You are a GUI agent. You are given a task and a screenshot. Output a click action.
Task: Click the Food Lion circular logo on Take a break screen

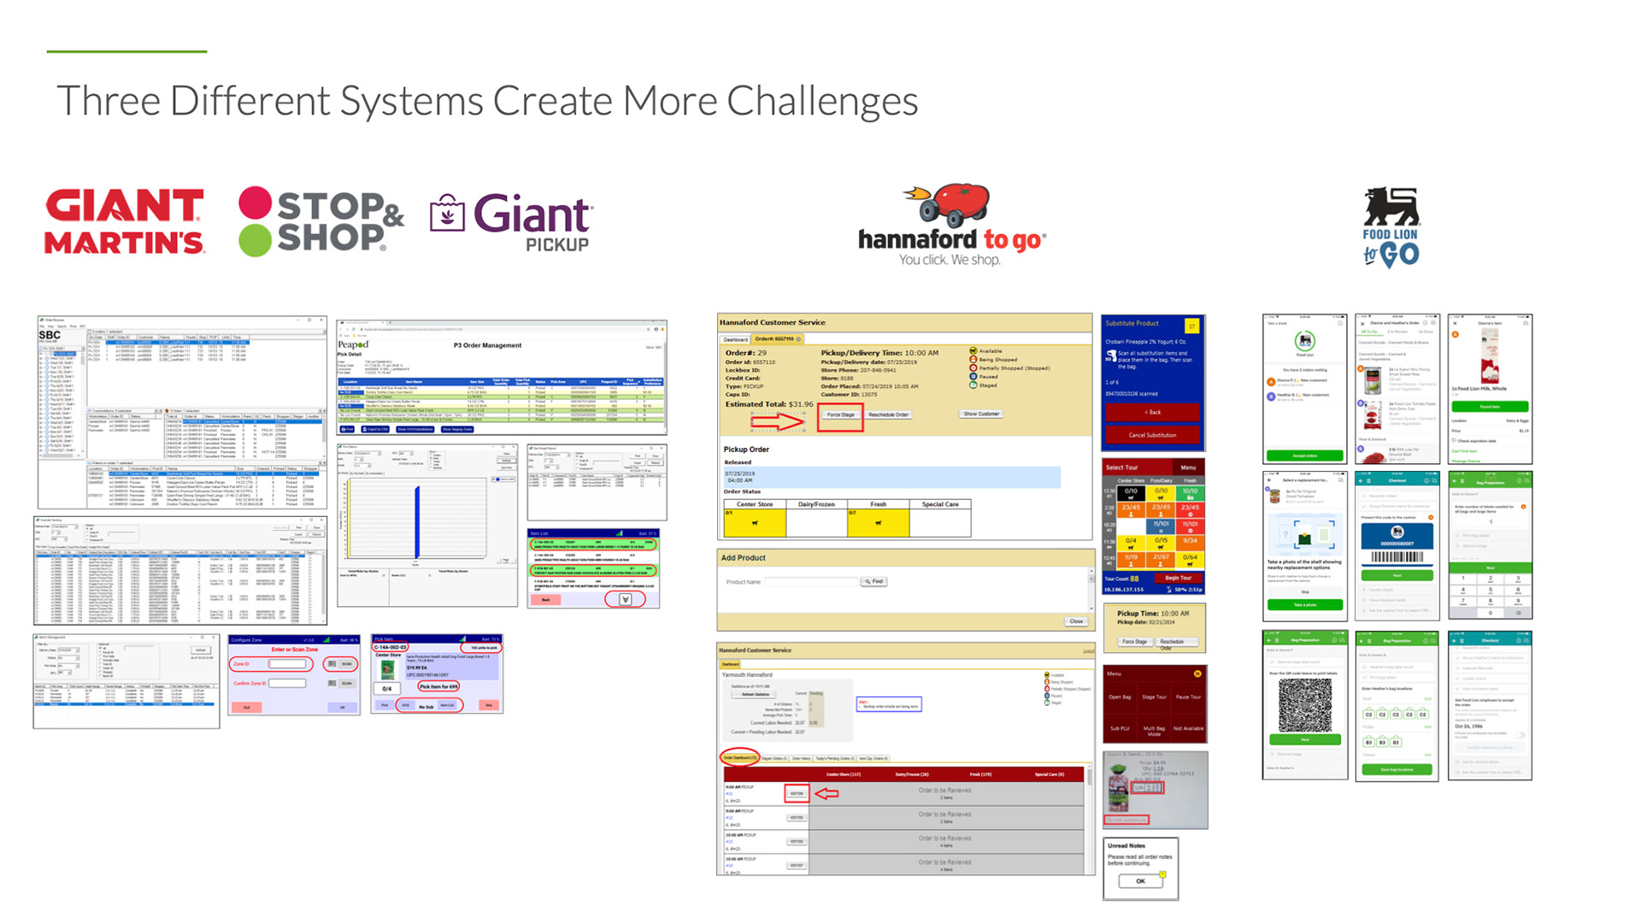tap(1304, 340)
